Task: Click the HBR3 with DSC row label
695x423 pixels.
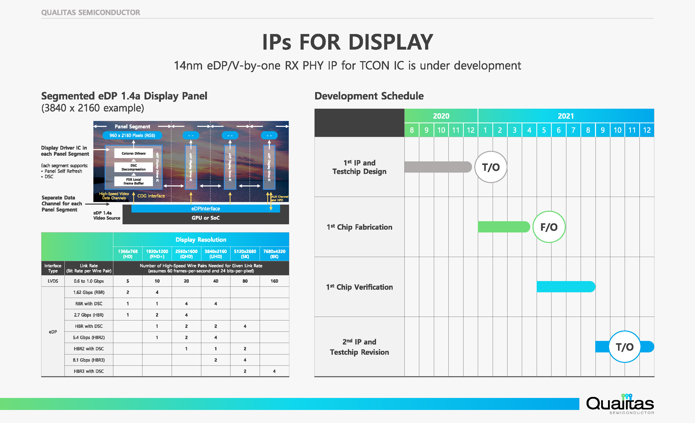Action: 89,371
